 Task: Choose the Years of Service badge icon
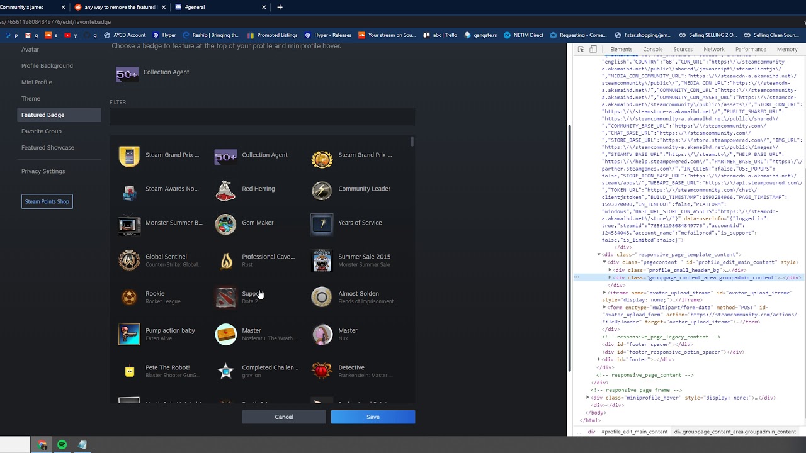tap(322, 225)
